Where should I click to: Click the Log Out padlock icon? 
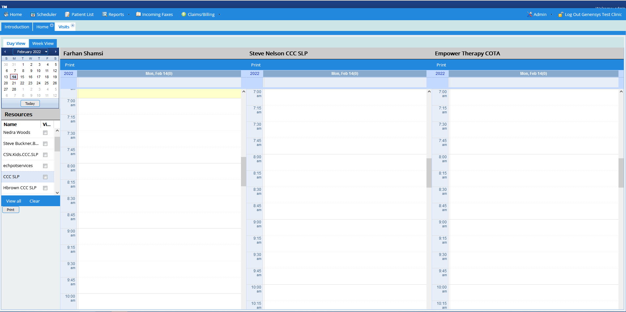click(x=561, y=14)
